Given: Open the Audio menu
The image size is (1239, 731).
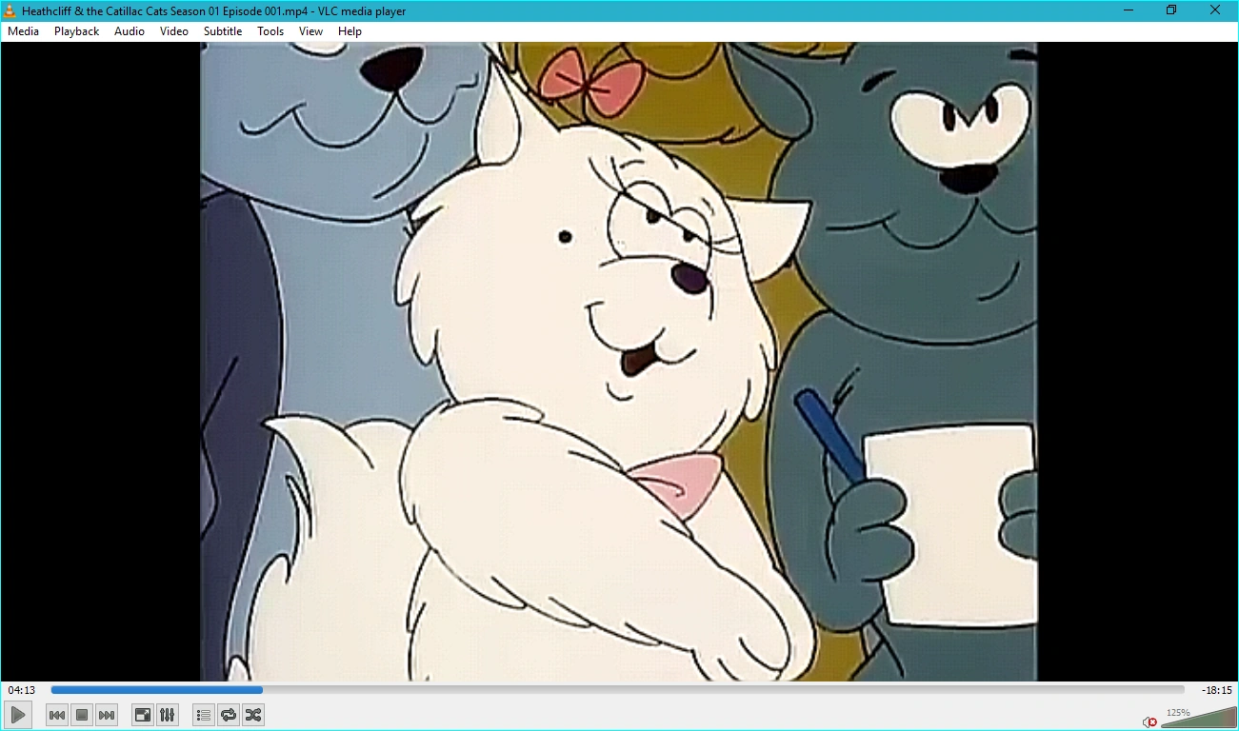Looking at the screenshot, I should 130,31.
